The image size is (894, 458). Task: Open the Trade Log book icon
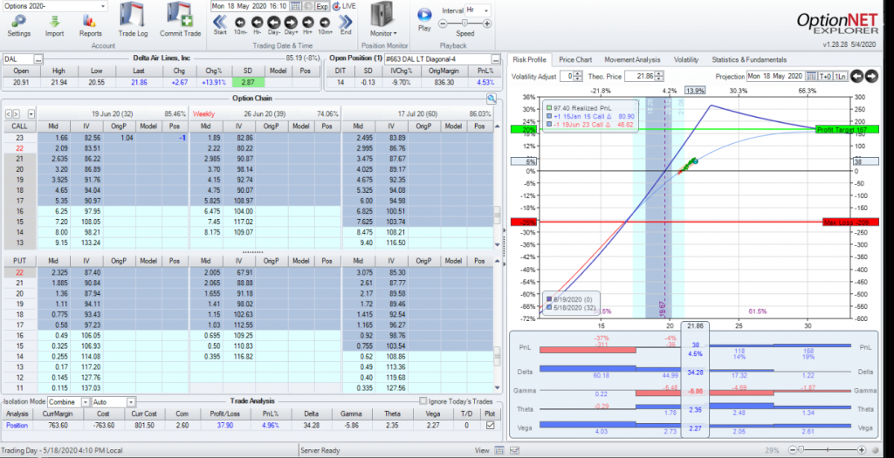pos(133,16)
